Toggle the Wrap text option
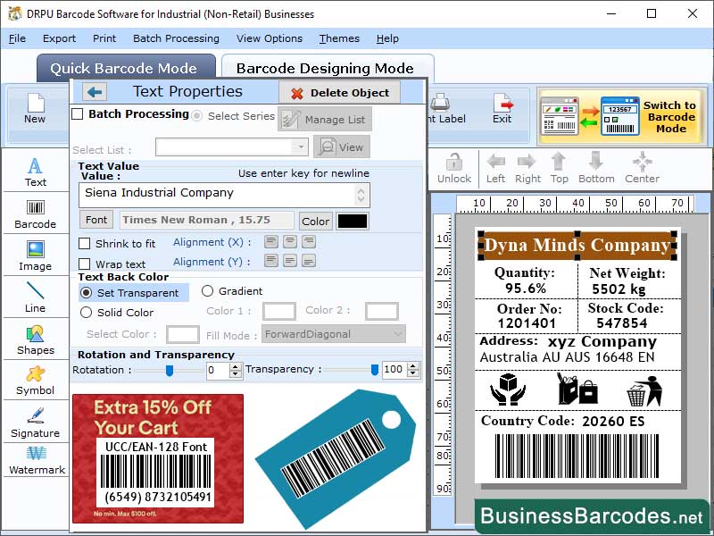The image size is (714, 536). (x=82, y=263)
